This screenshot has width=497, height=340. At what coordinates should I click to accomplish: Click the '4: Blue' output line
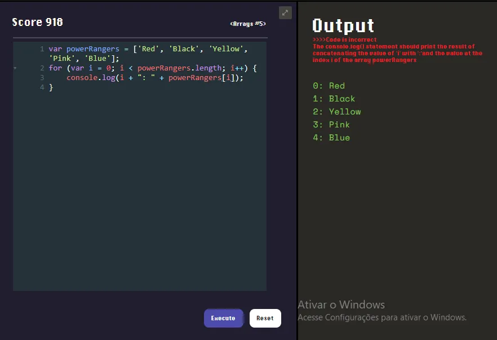pos(331,138)
